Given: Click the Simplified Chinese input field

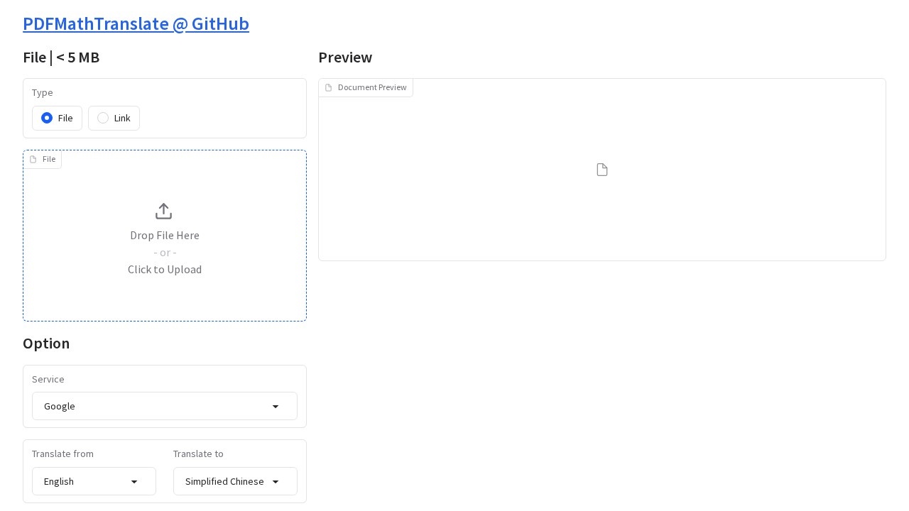Looking at the screenshot, I should (224, 482).
